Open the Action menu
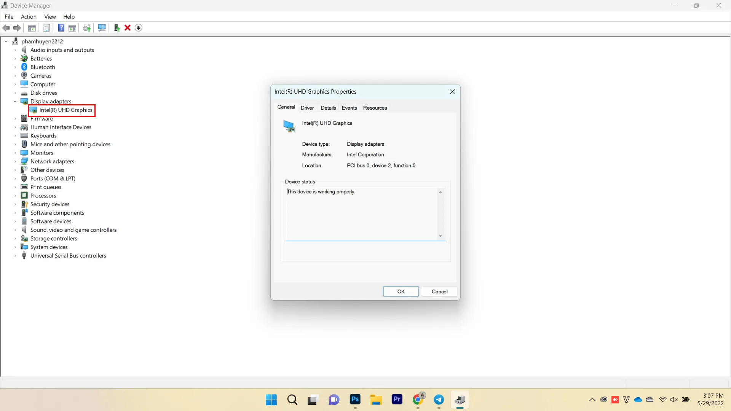The image size is (731, 411). [x=29, y=17]
